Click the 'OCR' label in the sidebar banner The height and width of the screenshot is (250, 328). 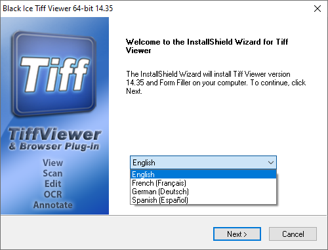click(x=52, y=194)
